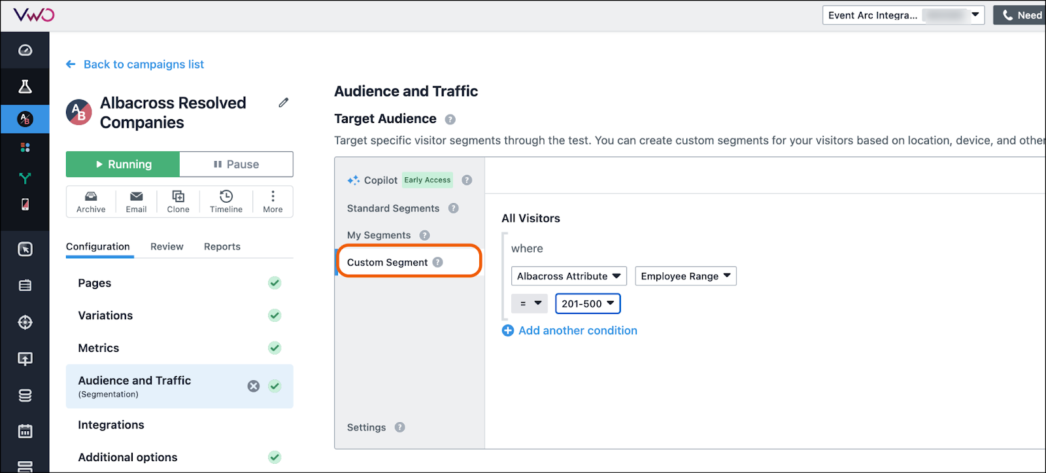Open the calendar sidebar icon
This screenshot has height=473, width=1046.
[25, 431]
